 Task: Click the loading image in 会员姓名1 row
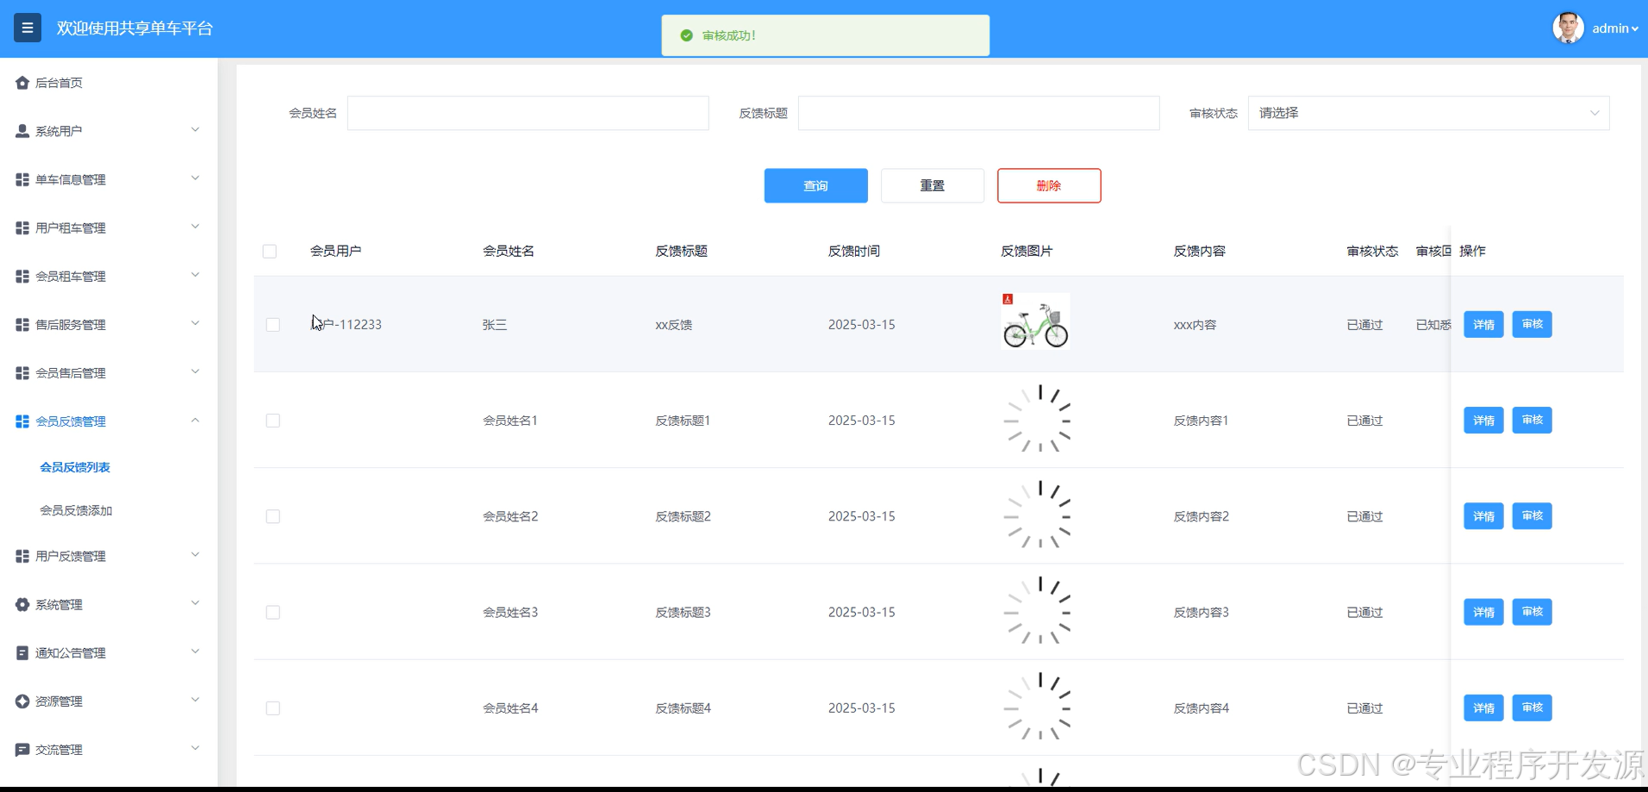[1038, 420]
